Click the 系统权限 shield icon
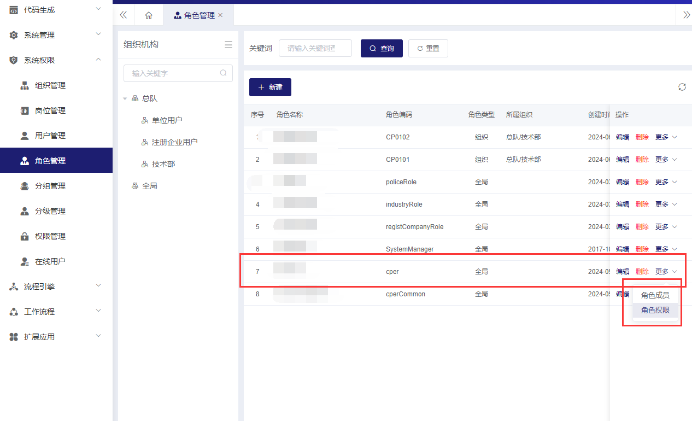This screenshot has height=421, width=692. click(x=14, y=60)
